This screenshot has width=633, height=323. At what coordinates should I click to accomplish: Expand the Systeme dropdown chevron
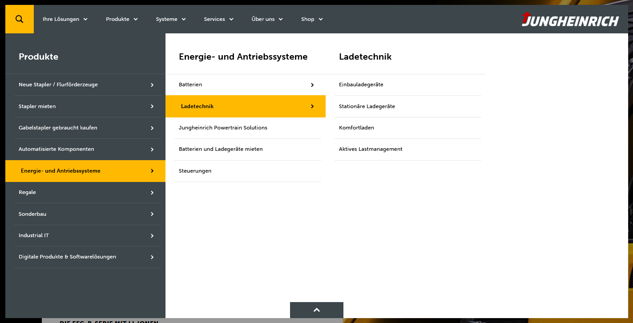pyautogui.click(x=184, y=19)
